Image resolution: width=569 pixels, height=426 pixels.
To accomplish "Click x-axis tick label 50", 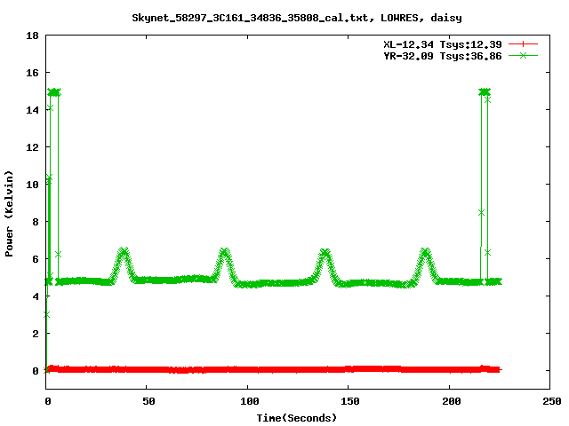I will tap(148, 401).
